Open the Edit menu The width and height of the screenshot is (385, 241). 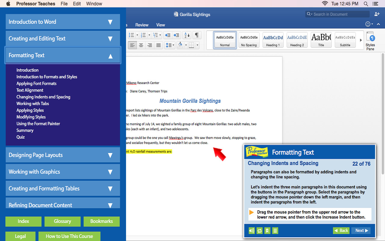coord(77,4)
